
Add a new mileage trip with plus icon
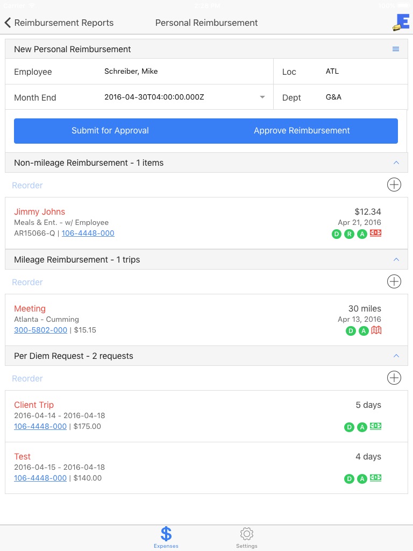point(394,282)
